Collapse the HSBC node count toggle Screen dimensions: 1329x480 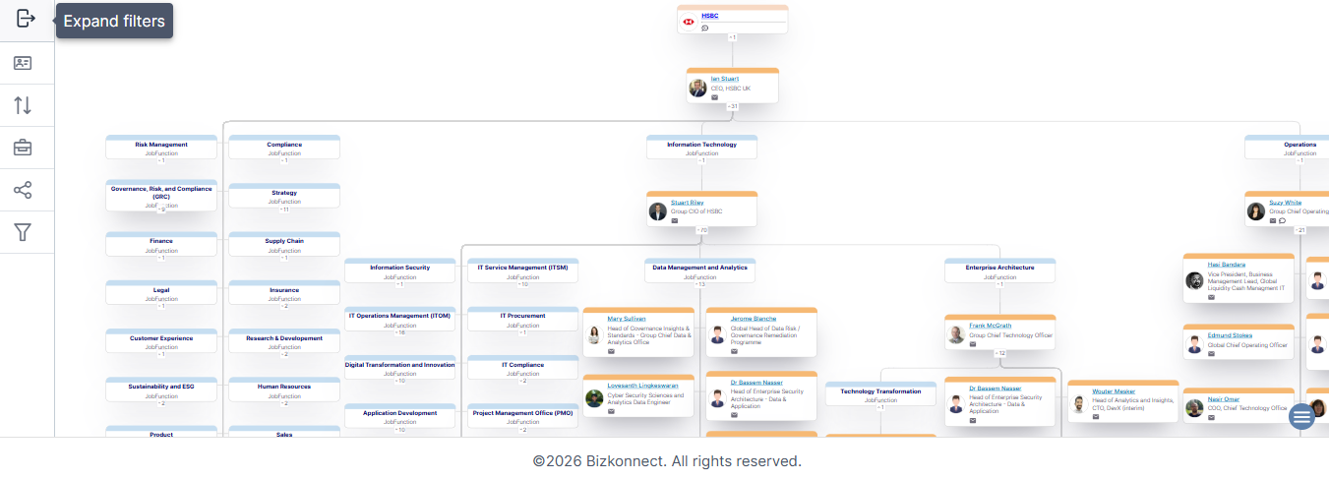[732, 37]
